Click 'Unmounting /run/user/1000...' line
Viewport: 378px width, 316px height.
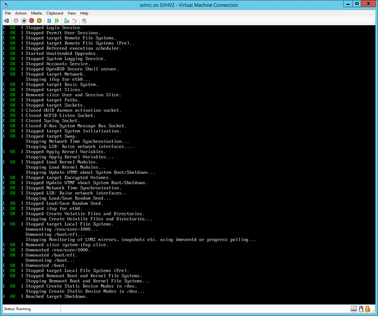[x=62, y=229]
